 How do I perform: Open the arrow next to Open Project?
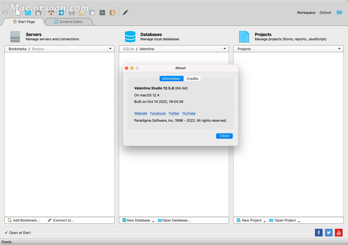pyautogui.click(x=299, y=221)
